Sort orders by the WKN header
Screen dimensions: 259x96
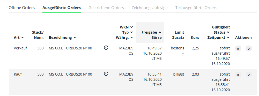click(x=126, y=27)
